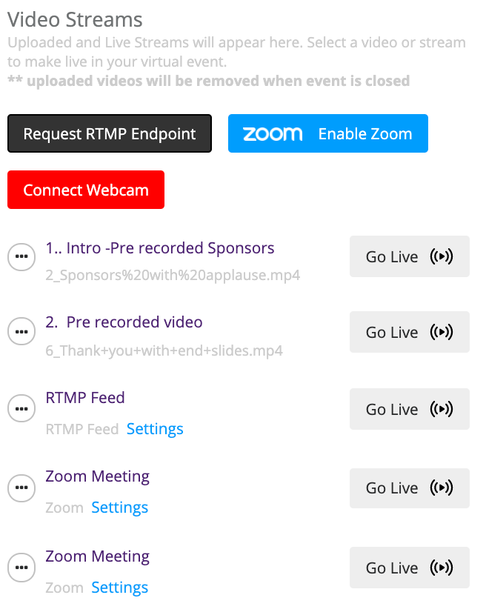The image size is (486, 615).
Task: Select the 2. Pre recorded video title
Action: (124, 322)
